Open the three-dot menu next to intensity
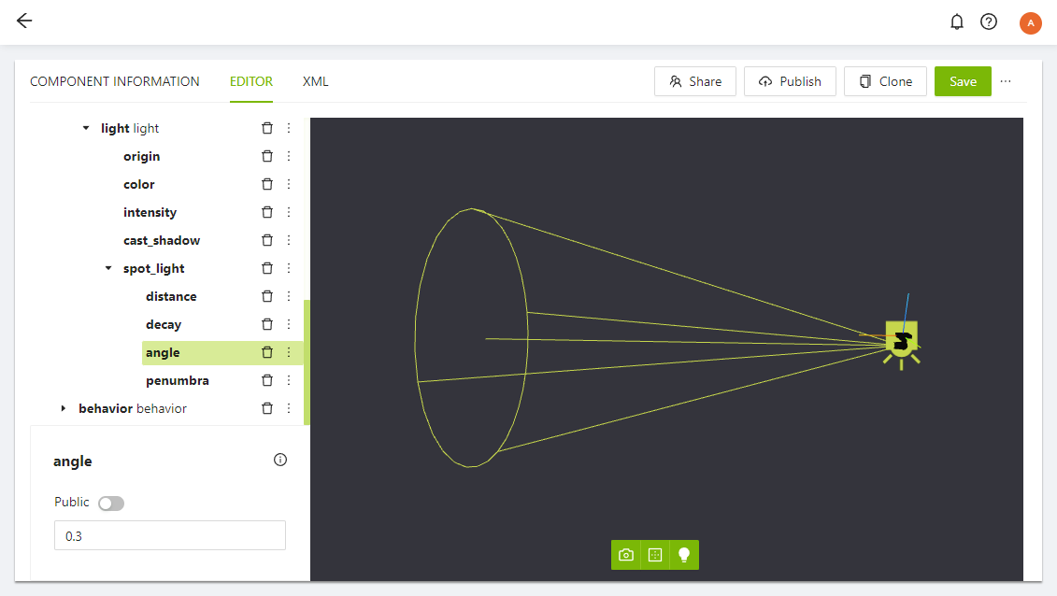Image resolution: width=1057 pixels, height=596 pixels. [x=288, y=212]
